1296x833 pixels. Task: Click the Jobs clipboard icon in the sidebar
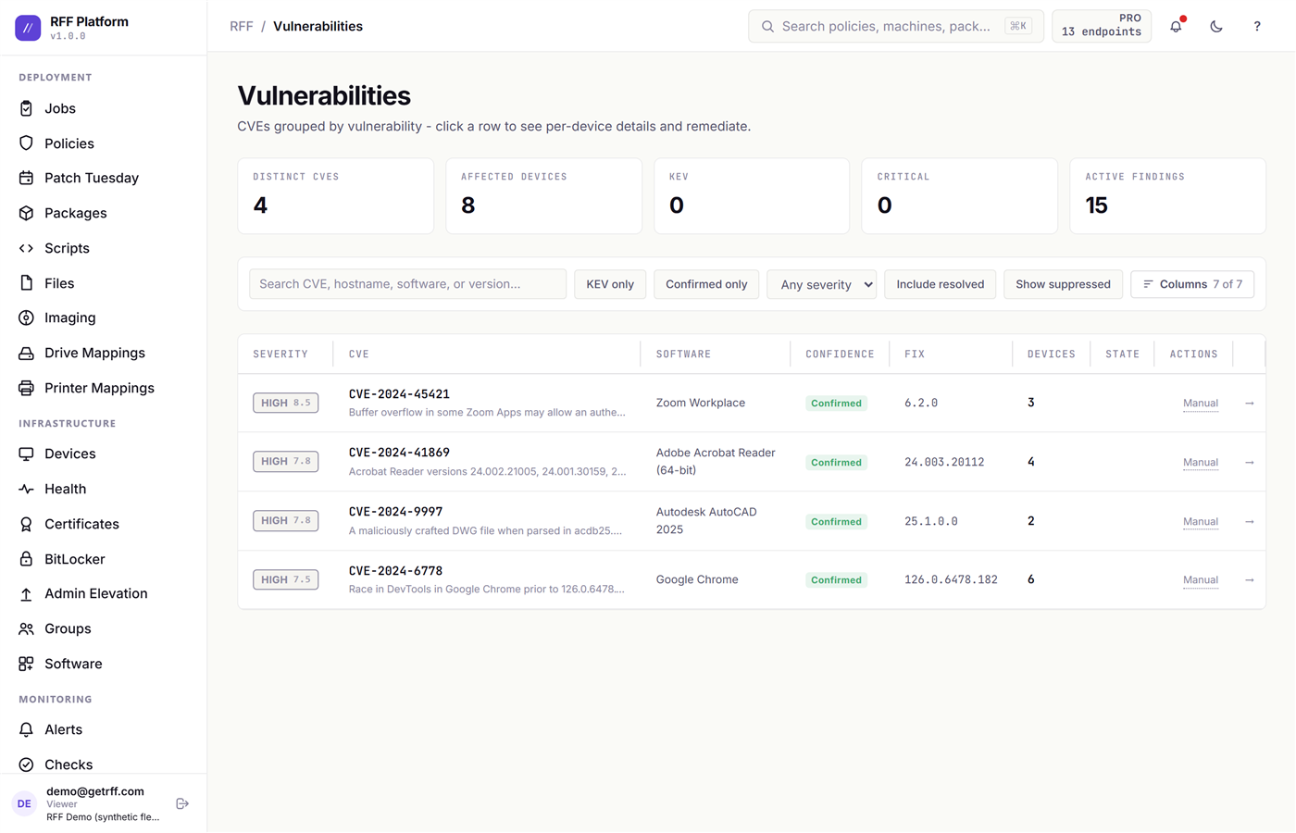pyautogui.click(x=26, y=108)
